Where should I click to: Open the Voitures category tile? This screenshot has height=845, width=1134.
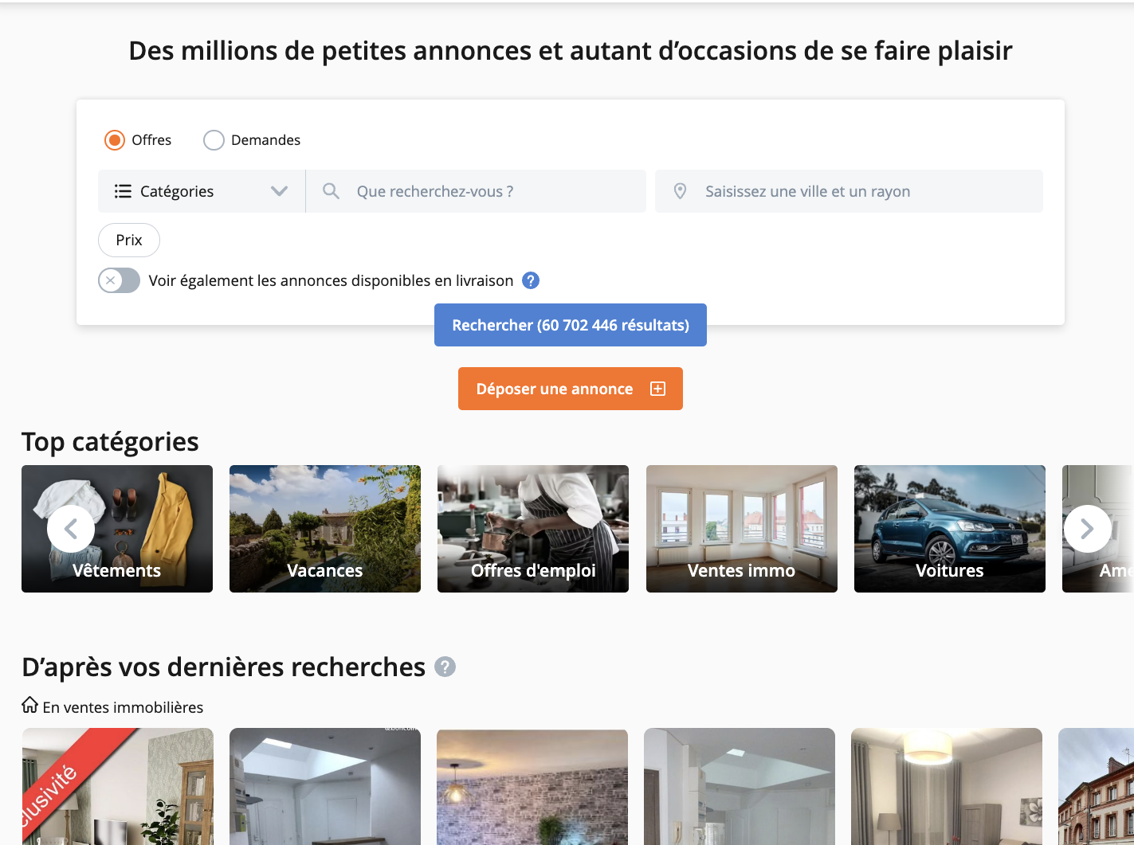pyautogui.click(x=949, y=529)
